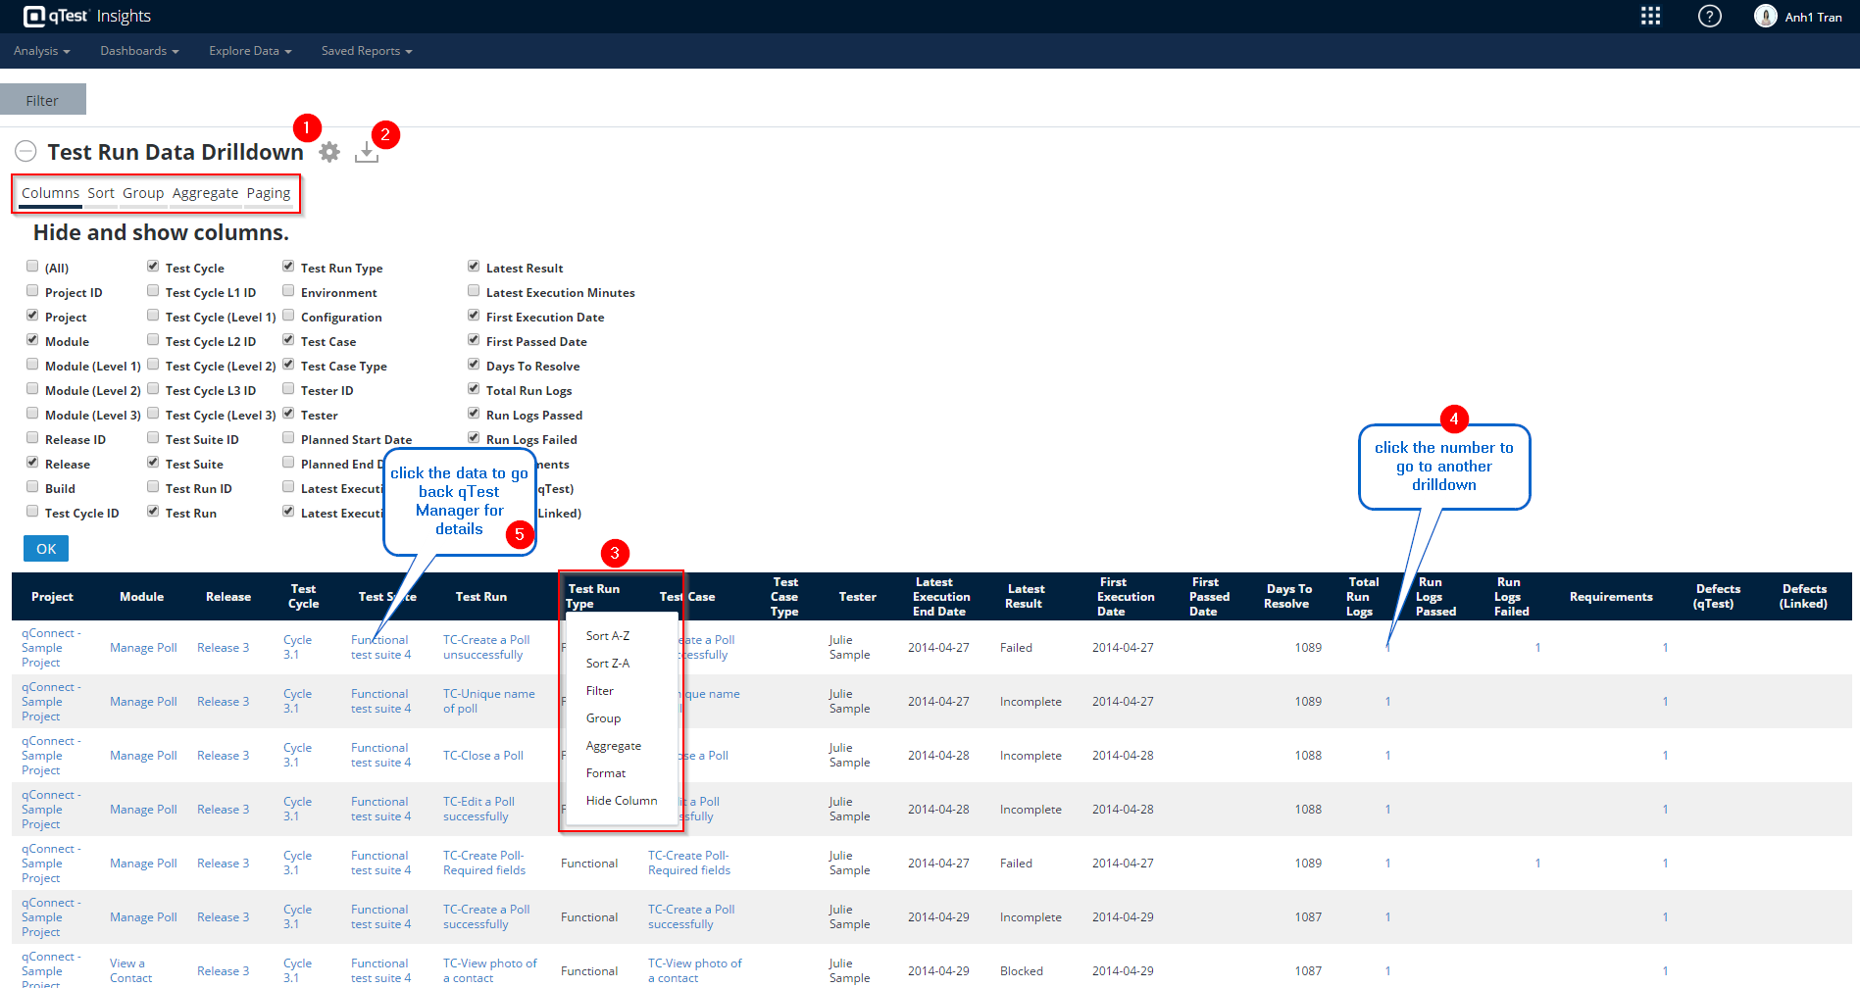The image size is (1860, 988).
Task: Click the Filter button
Action: point(42,100)
